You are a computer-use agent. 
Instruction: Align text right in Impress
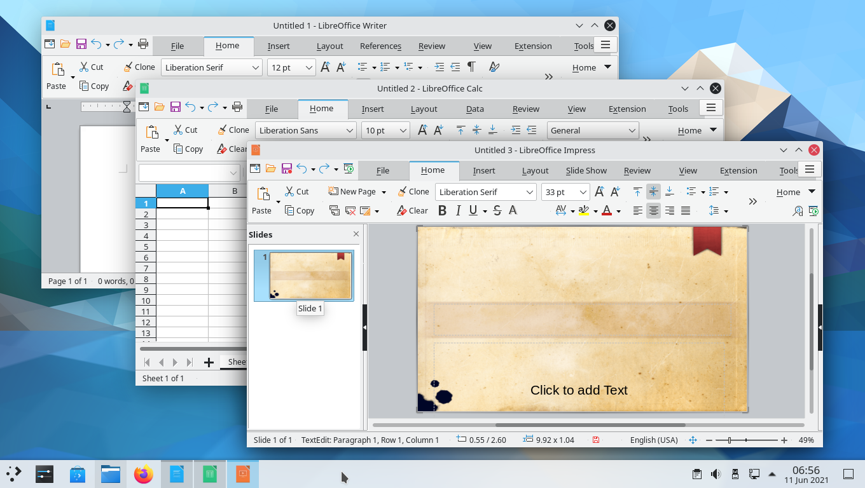pyautogui.click(x=669, y=210)
